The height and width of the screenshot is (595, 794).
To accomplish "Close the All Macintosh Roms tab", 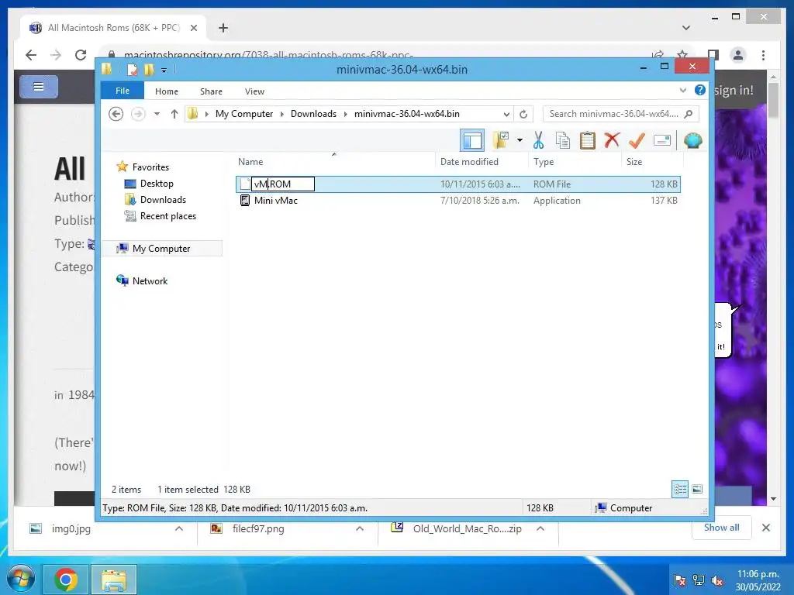I will point(193,28).
